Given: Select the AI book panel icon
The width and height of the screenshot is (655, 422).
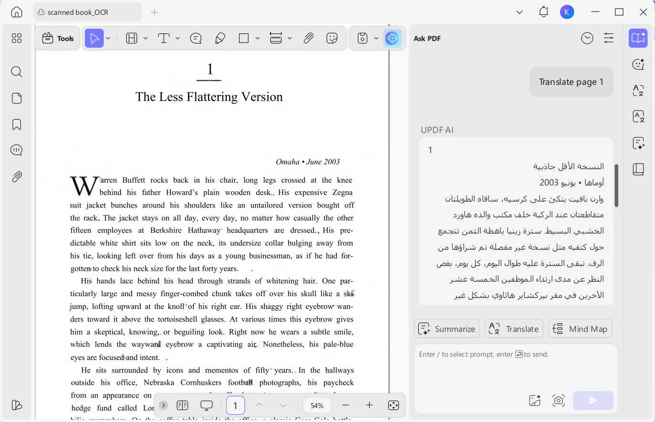Looking at the screenshot, I should click(638, 38).
